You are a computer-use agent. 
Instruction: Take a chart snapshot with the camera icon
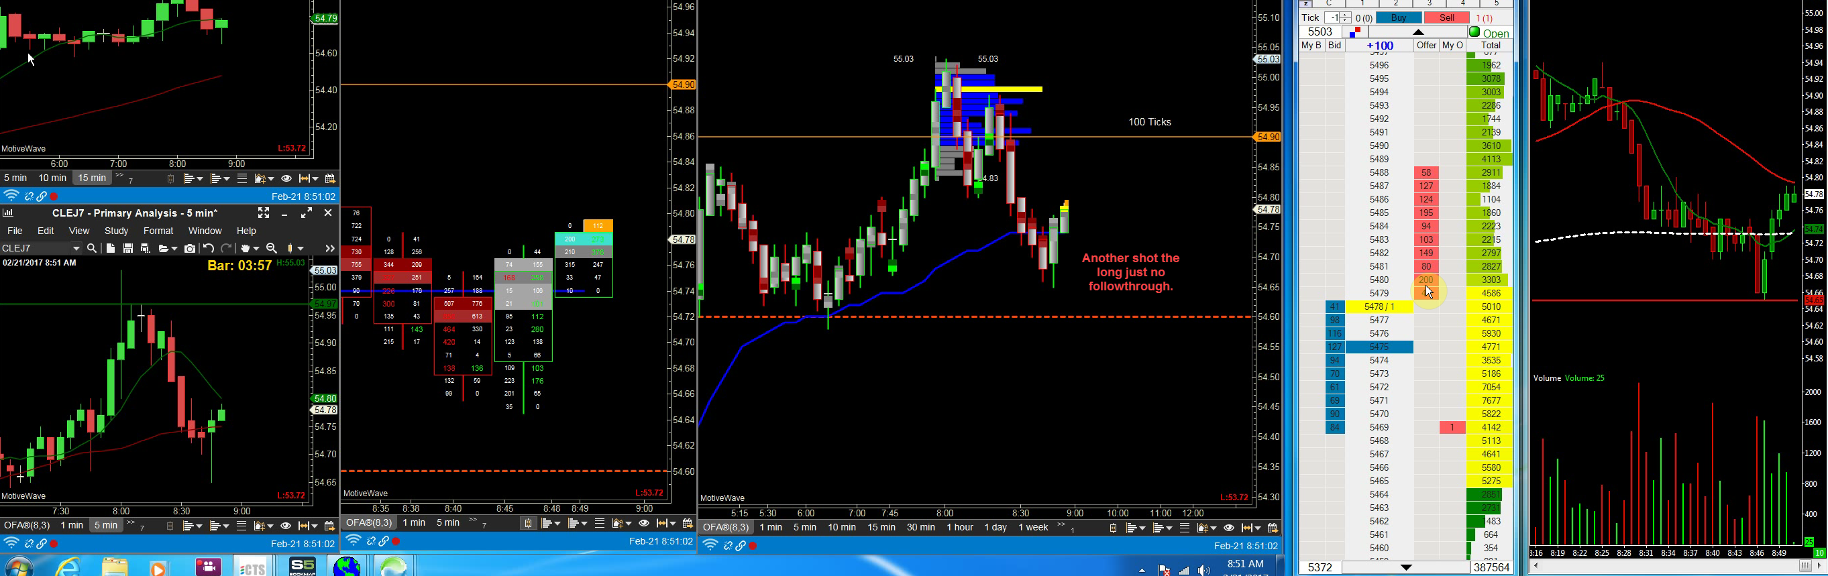pyautogui.click(x=189, y=248)
